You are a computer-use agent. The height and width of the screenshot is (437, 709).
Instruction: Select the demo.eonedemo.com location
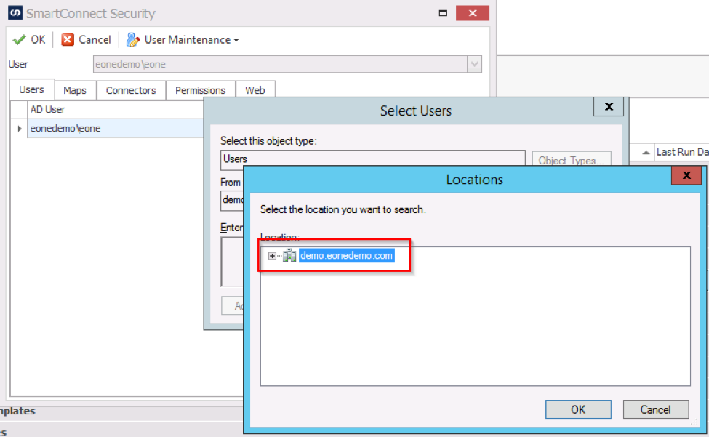346,256
